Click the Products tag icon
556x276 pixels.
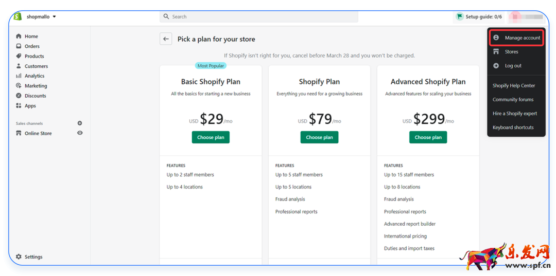coord(19,56)
